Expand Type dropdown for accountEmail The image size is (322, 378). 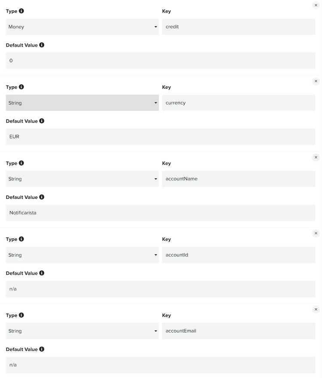click(x=82, y=331)
